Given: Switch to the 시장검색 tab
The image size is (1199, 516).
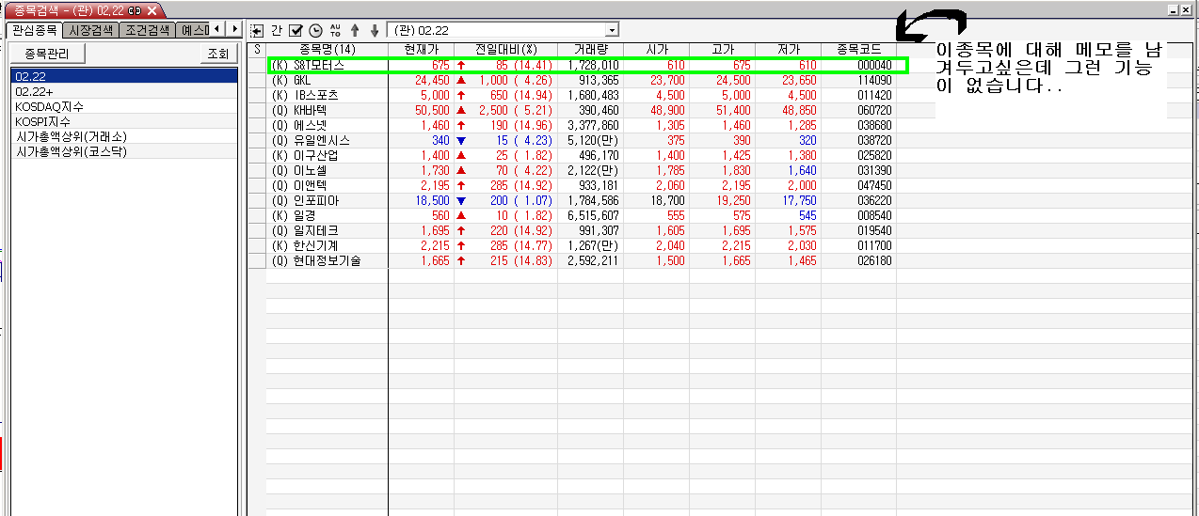Looking at the screenshot, I should [x=91, y=30].
